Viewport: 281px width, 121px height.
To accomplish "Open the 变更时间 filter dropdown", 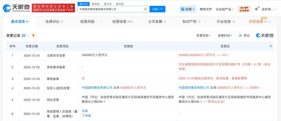I will (x=225, y=35).
